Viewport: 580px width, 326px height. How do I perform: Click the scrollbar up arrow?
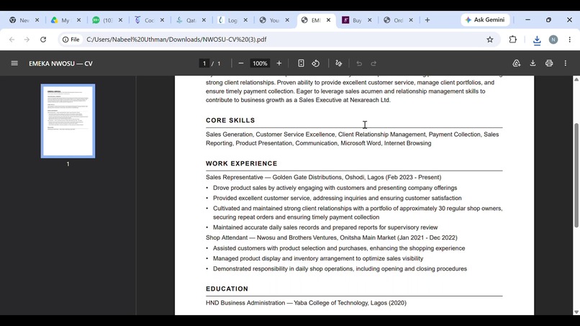coord(576,79)
